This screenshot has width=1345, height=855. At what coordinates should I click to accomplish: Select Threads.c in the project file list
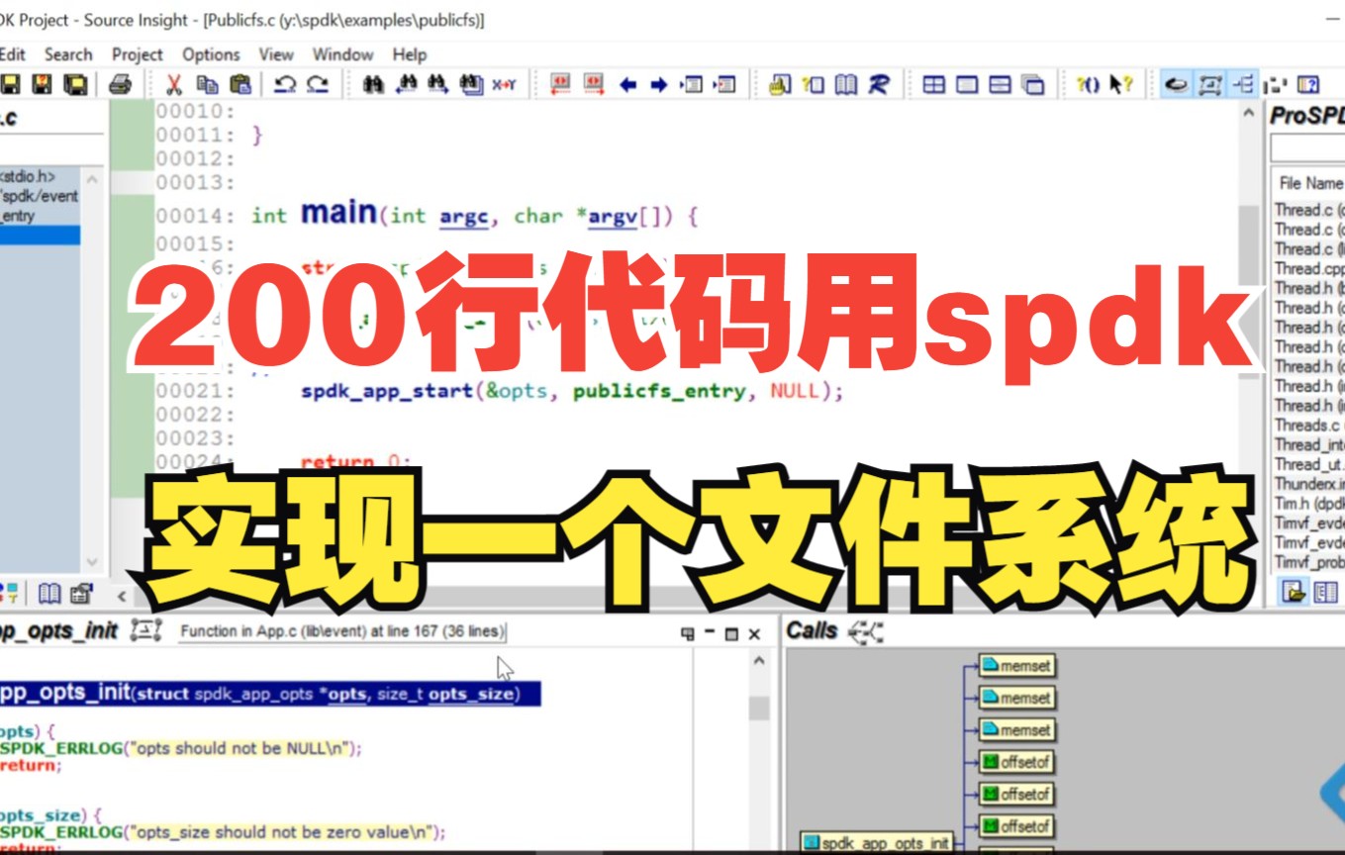click(x=1308, y=425)
